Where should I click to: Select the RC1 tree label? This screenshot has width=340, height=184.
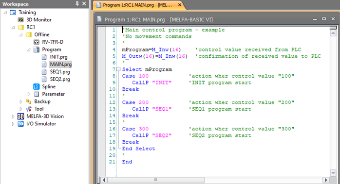coord(31,27)
